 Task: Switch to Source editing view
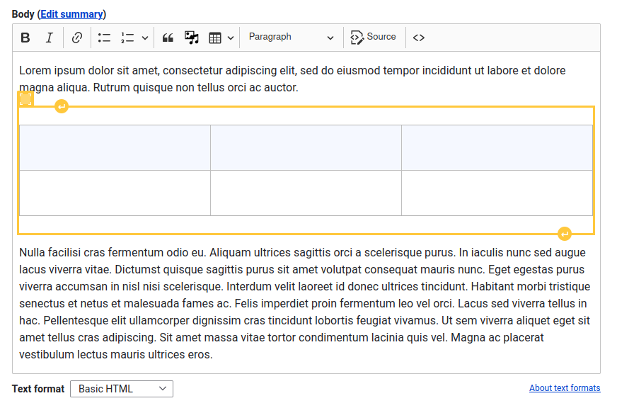pos(374,37)
